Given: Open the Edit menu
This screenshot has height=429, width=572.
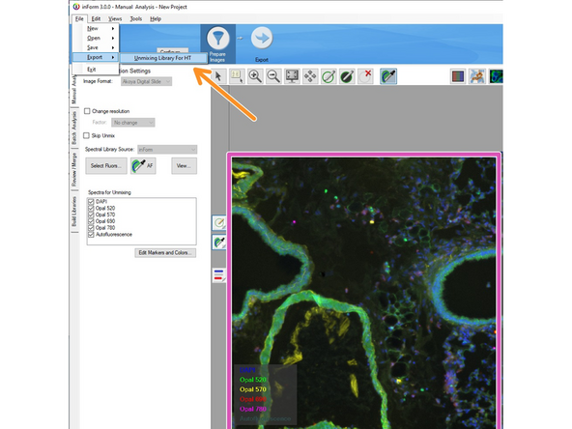Looking at the screenshot, I should coord(96,18).
